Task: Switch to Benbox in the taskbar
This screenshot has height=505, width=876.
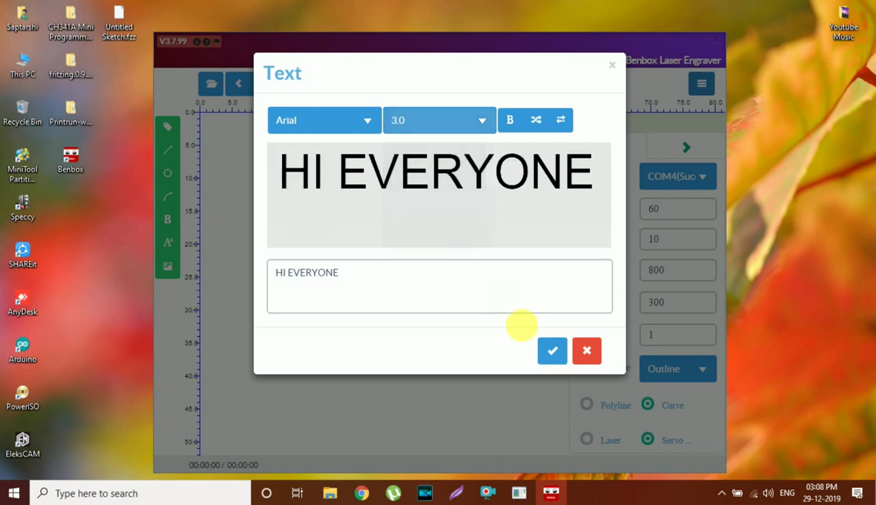Action: tap(551, 493)
